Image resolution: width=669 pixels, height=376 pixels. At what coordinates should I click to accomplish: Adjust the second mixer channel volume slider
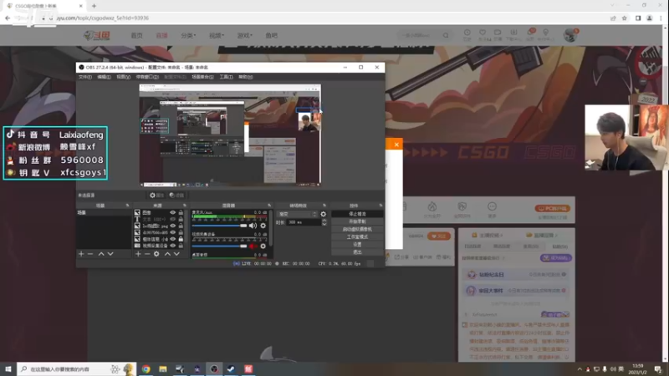click(219, 246)
